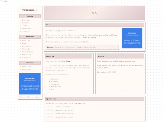Open the Credits page
The width and height of the screenshot is (163, 122).
click(25, 31)
